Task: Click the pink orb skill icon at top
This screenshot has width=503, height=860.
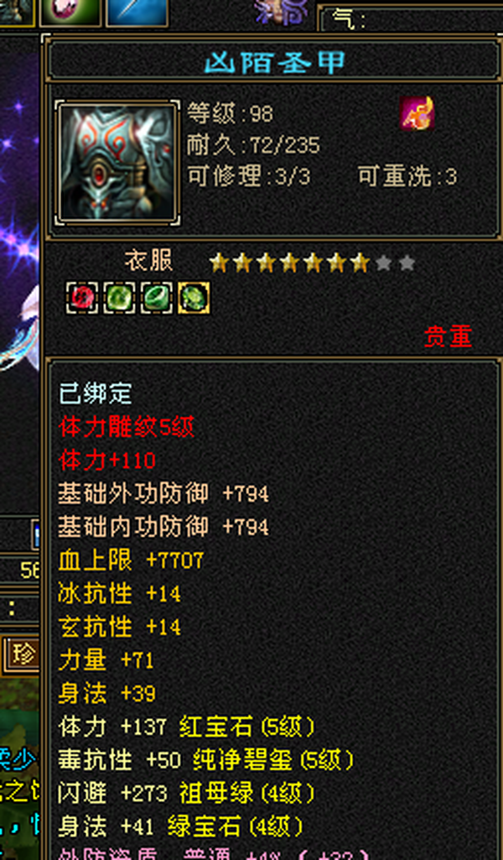Action: 70,12
